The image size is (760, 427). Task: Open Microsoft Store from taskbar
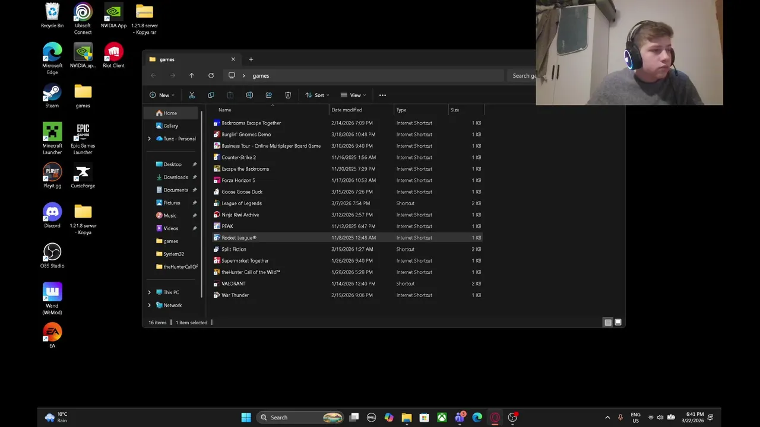pyautogui.click(x=424, y=418)
